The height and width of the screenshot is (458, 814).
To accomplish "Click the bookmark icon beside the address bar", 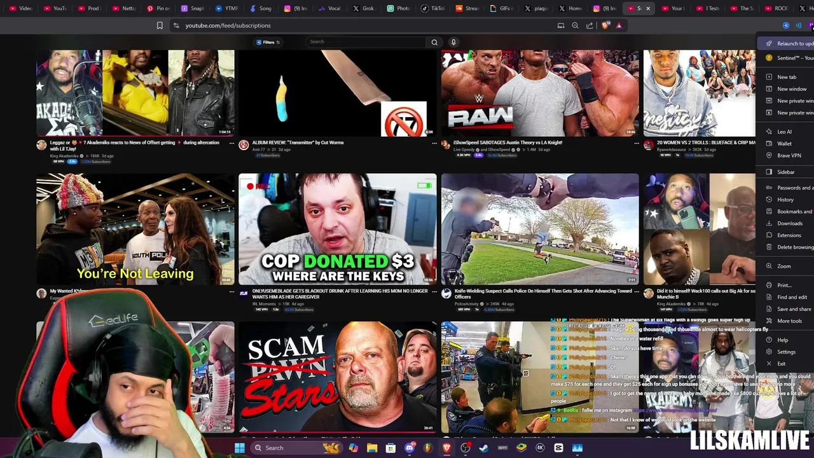I will click(160, 25).
